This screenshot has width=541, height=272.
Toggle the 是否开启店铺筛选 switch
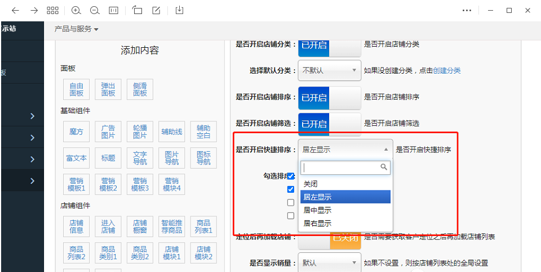point(329,124)
